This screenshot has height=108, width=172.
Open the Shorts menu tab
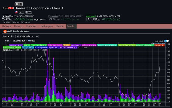[x=60, y=26]
